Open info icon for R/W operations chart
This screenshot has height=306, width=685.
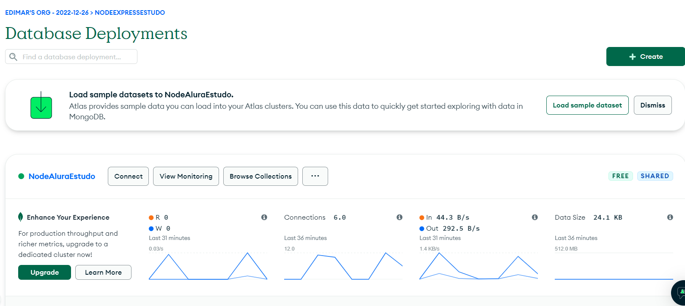tap(264, 217)
